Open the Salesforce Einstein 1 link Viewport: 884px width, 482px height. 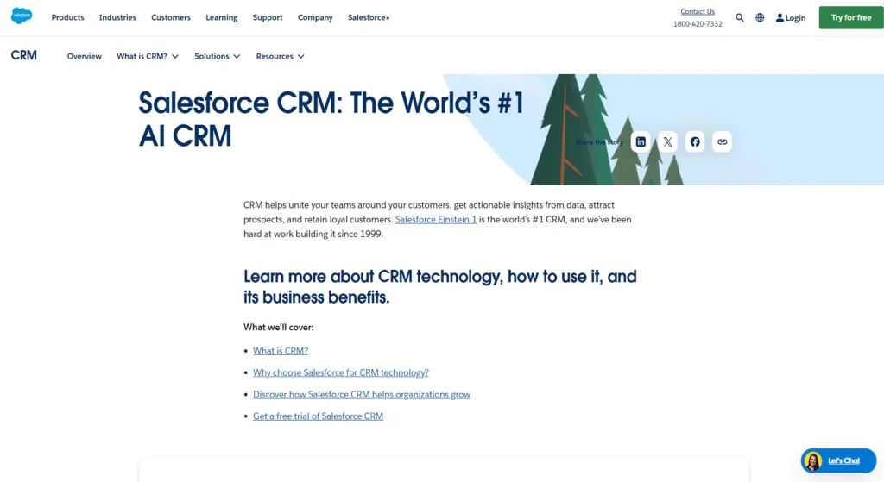point(436,220)
